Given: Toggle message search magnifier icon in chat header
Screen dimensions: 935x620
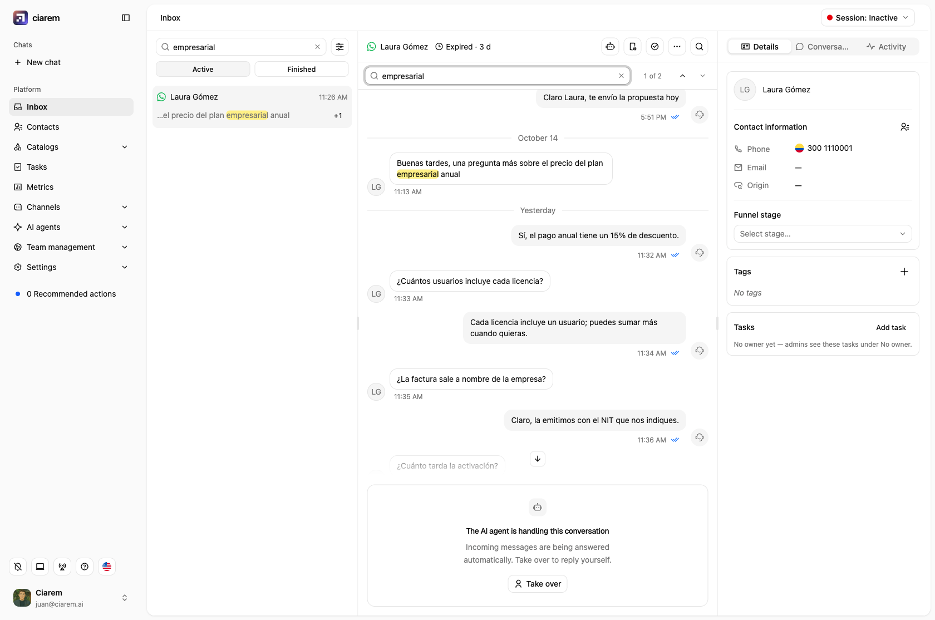Looking at the screenshot, I should [700, 47].
